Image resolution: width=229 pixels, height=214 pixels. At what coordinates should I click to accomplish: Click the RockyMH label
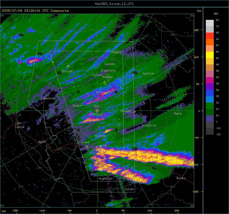click(67, 71)
